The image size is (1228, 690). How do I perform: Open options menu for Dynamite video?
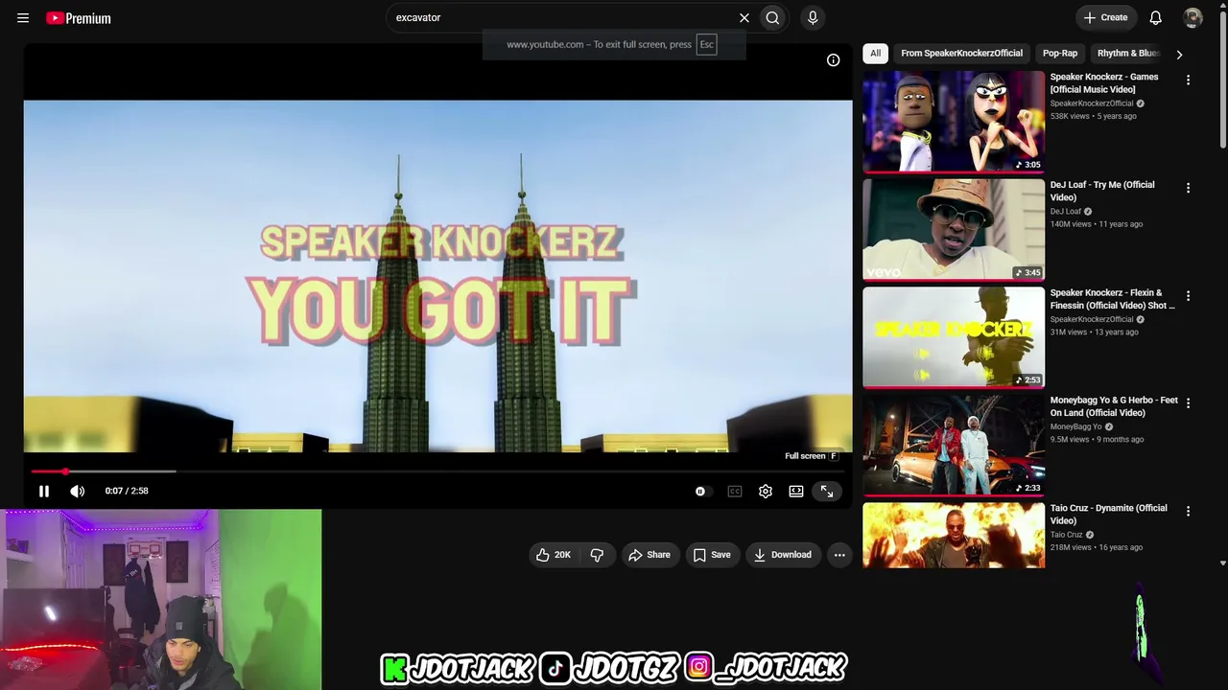point(1188,512)
